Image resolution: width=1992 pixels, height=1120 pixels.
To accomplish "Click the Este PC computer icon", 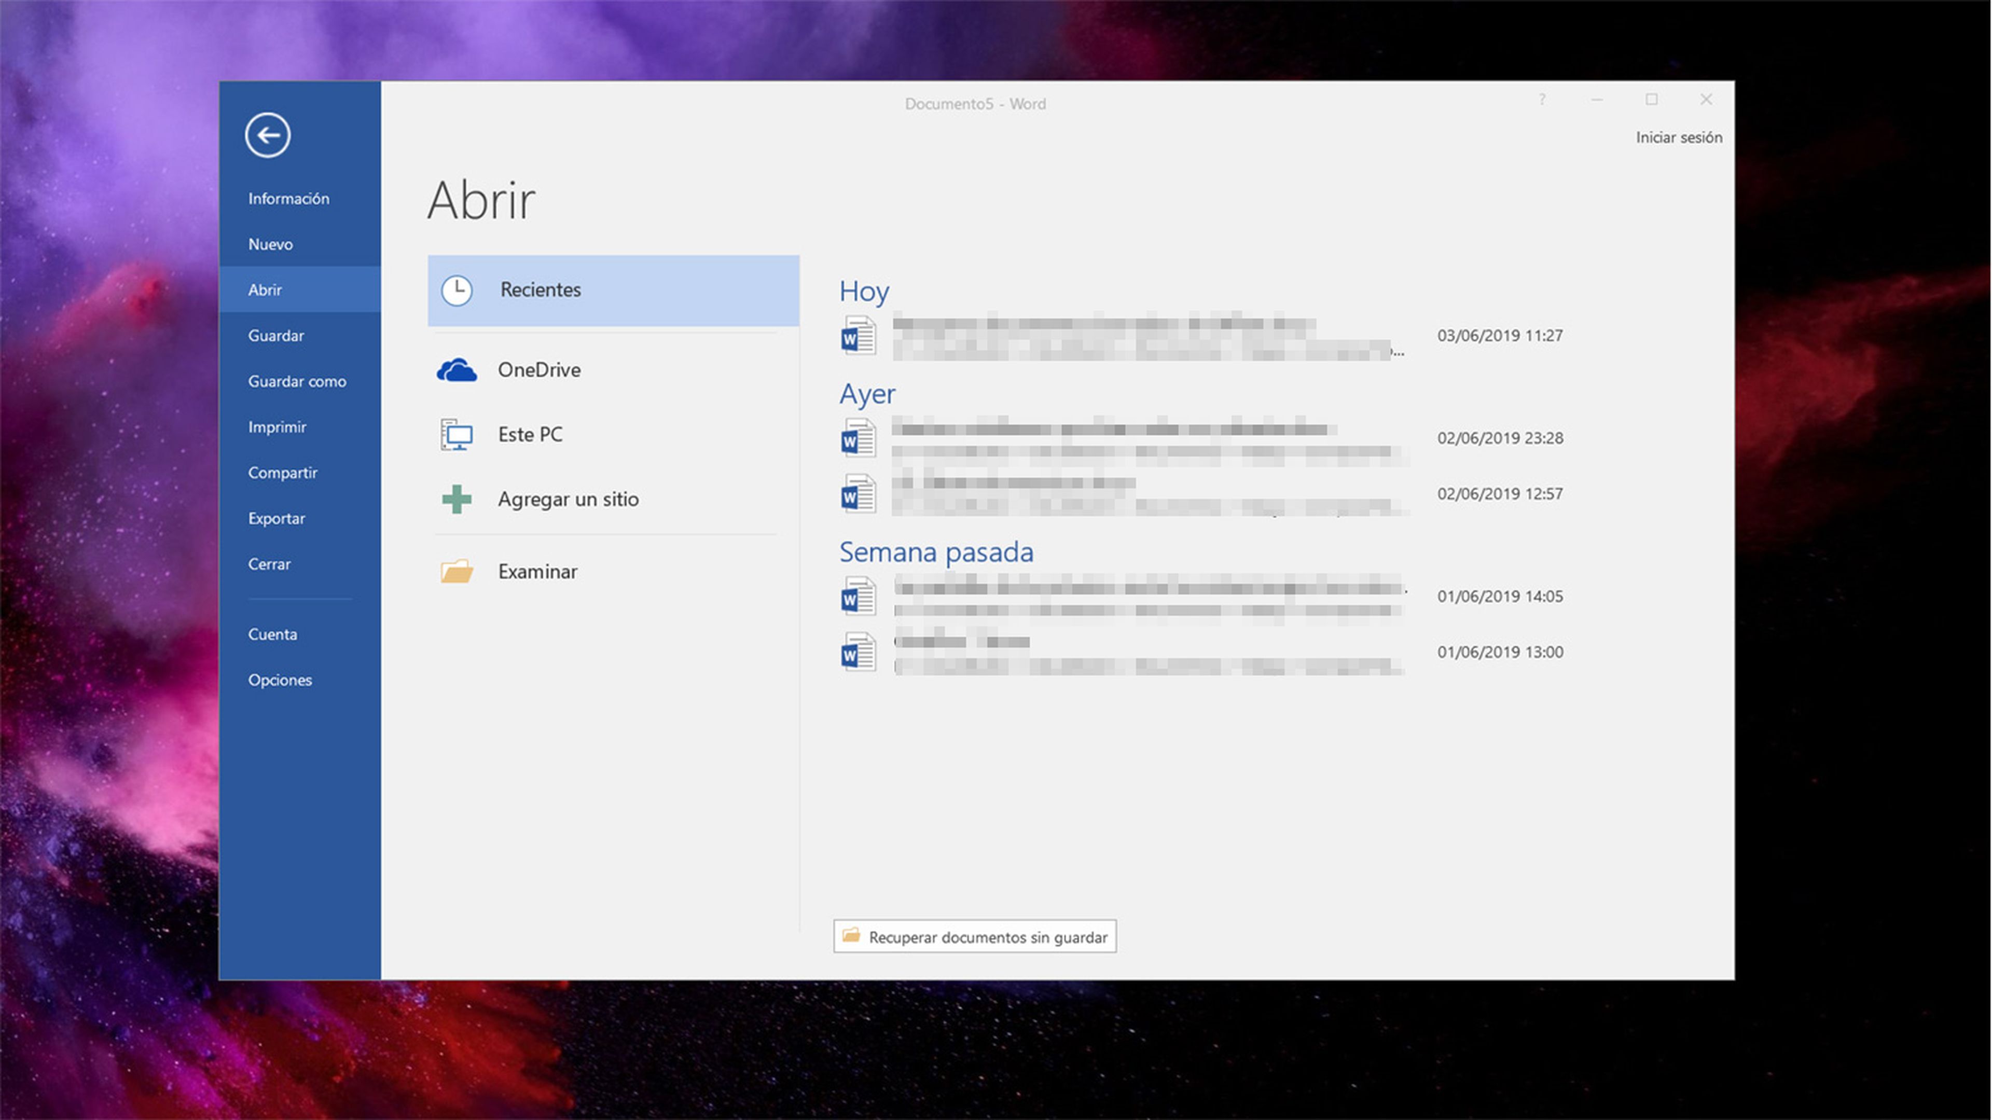I will pos(457,435).
